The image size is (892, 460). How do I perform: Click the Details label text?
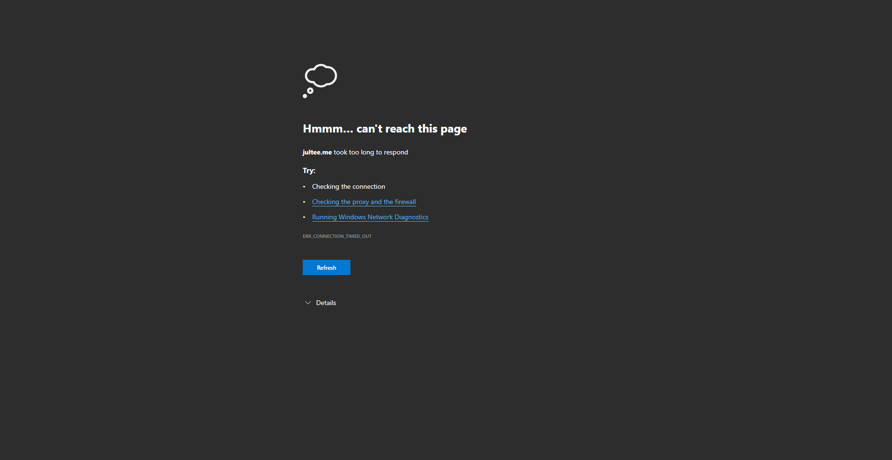click(x=326, y=303)
